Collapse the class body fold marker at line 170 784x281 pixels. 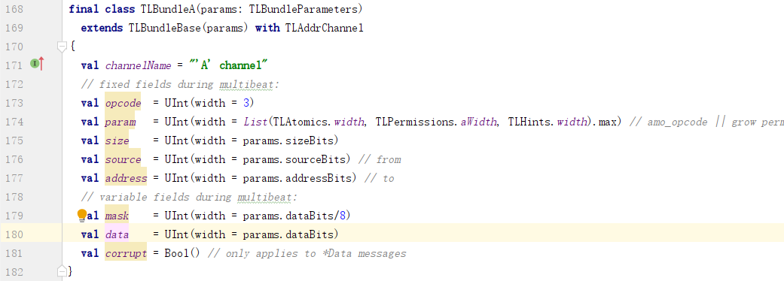click(x=62, y=47)
